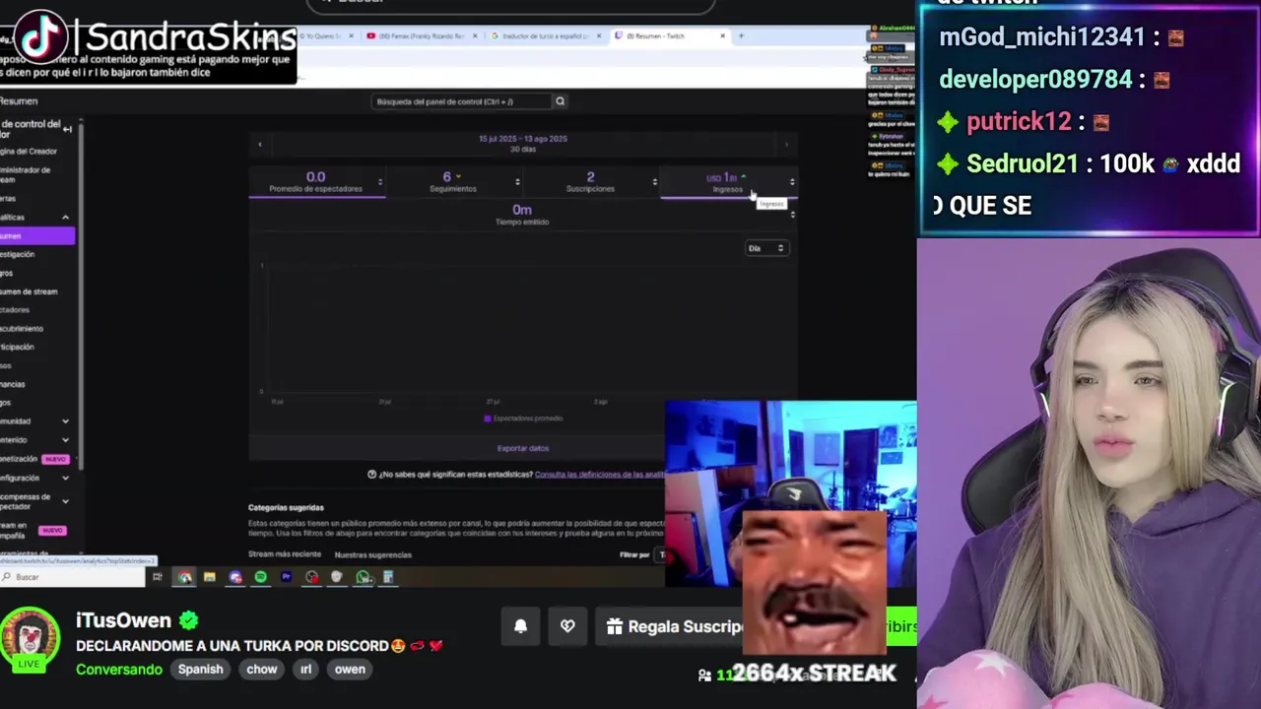The width and height of the screenshot is (1261, 709).
Task: Go to next date range arrow
Action: (x=786, y=145)
